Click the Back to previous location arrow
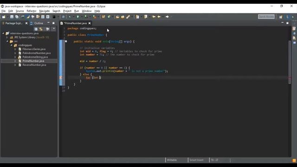297x167 pixels. tap(159, 17)
